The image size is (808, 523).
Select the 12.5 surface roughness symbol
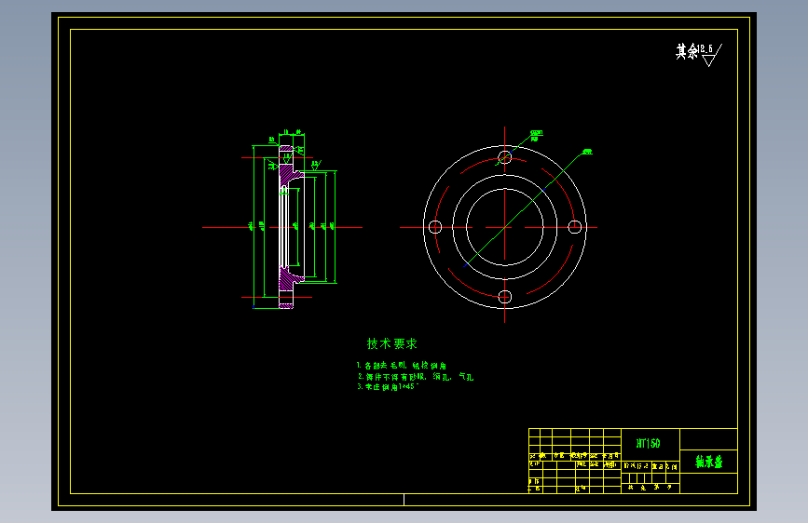tap(710, 55)
